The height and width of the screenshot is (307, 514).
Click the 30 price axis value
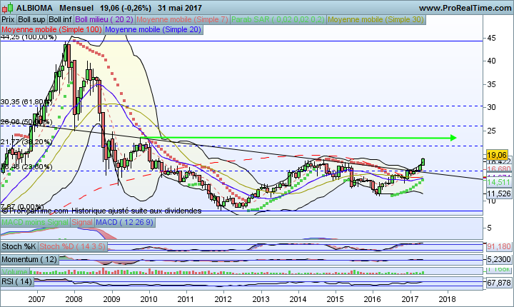point(491,108)
